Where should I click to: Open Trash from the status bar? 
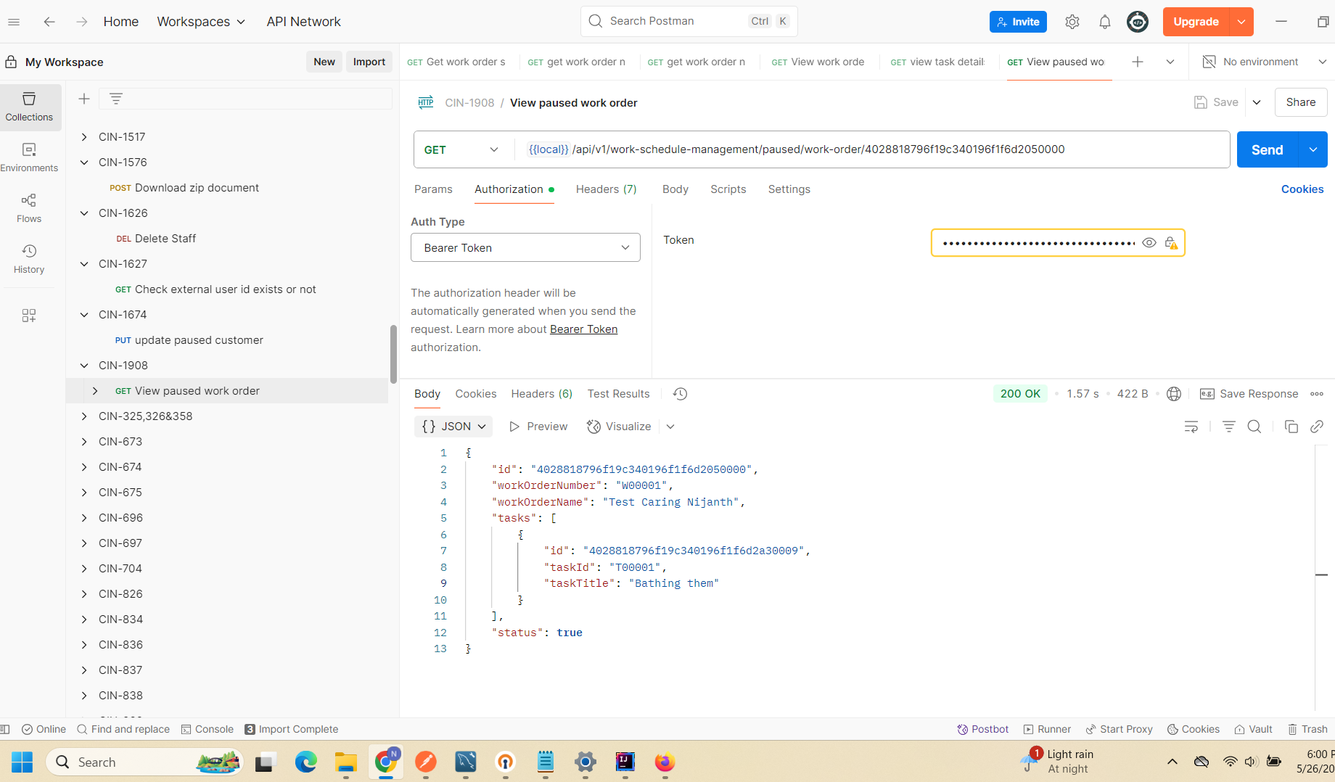tap(1307, 729)
